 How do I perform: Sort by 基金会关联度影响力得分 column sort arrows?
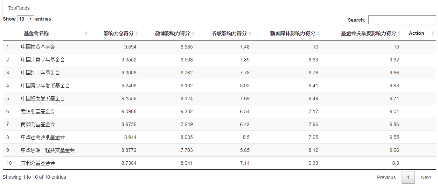click(399, 34)
